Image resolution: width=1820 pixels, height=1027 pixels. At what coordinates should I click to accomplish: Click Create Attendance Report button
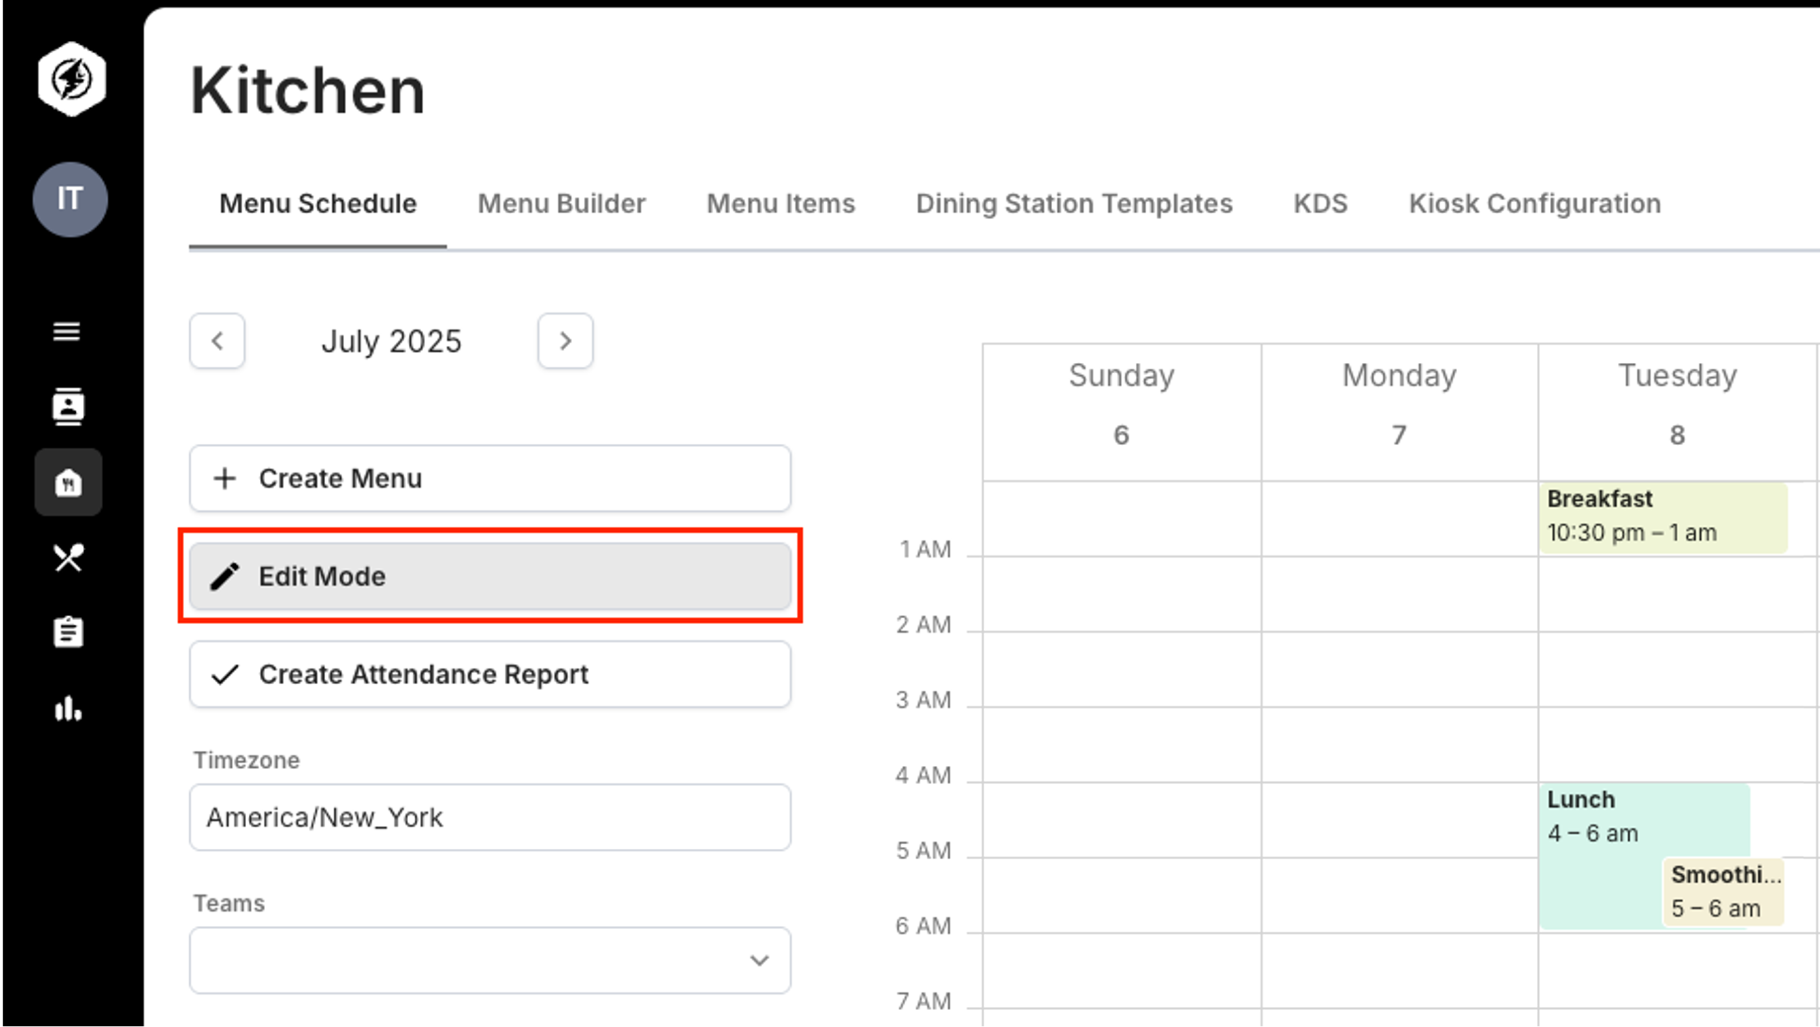click(x=490, y=675)
